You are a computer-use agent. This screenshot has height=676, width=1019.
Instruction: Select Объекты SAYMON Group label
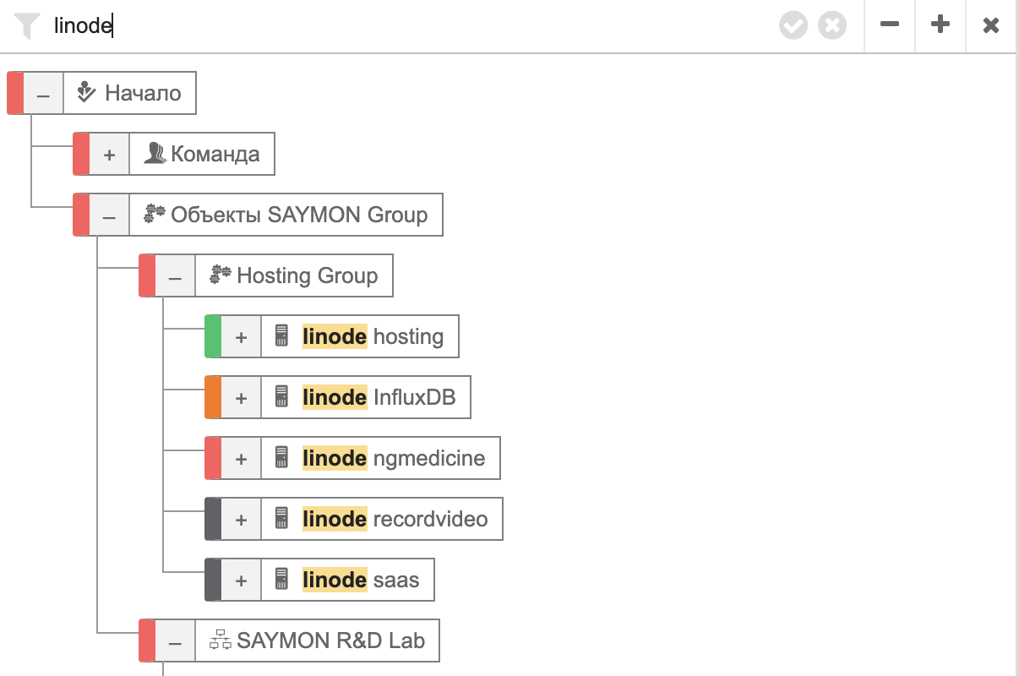[299, 215]
